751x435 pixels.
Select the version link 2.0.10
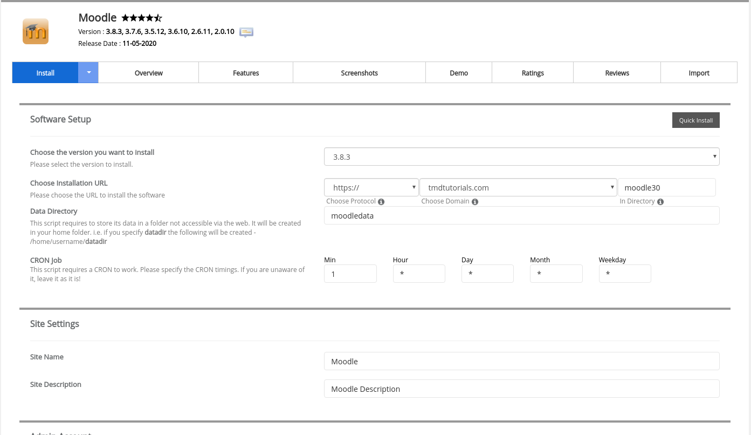(x=224, y=31)
